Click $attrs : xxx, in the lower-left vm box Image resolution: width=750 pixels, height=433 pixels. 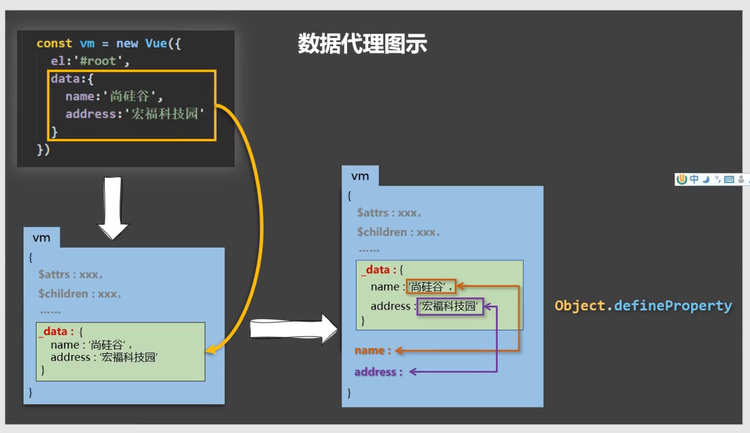71,274
